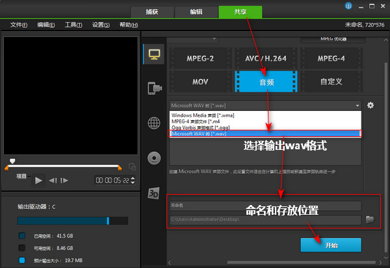Click the horizontal scrollbar of share panel

[x=301, y=262]
